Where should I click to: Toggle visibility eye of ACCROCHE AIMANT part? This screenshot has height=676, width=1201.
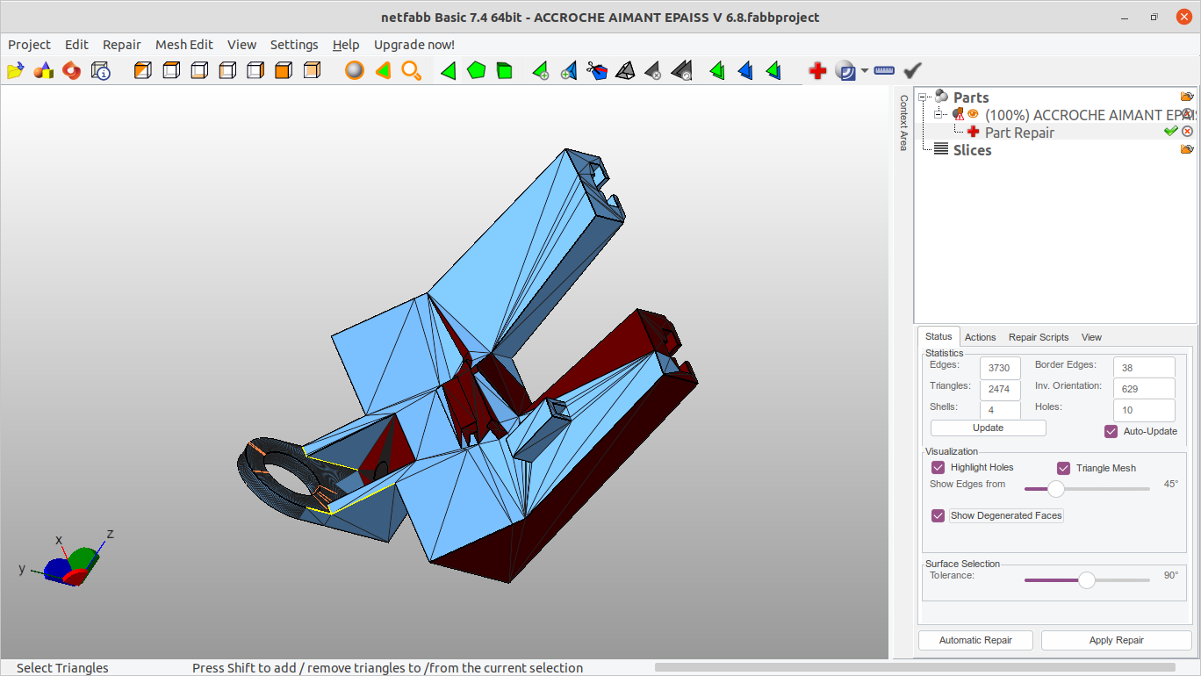[973, 114]
